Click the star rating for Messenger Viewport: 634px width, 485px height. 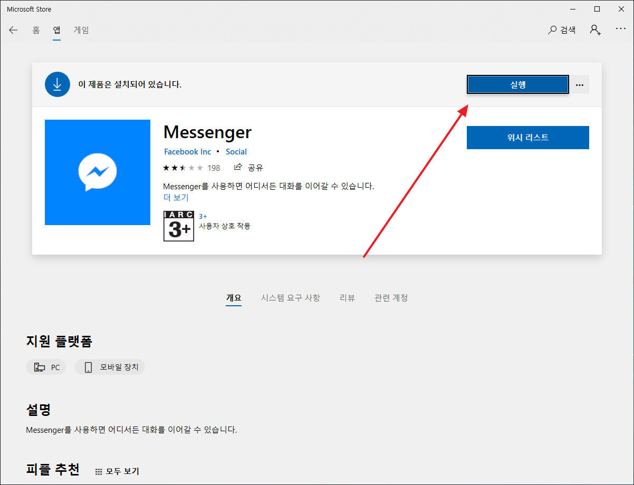(183, 168)
